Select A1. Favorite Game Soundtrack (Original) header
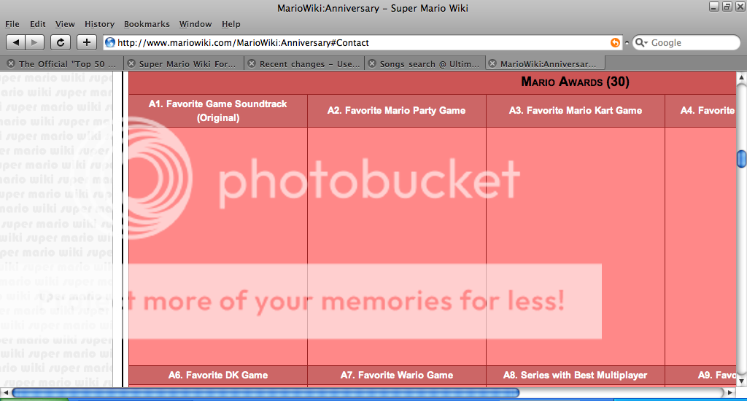747x401 pixels. coord(217,111)
